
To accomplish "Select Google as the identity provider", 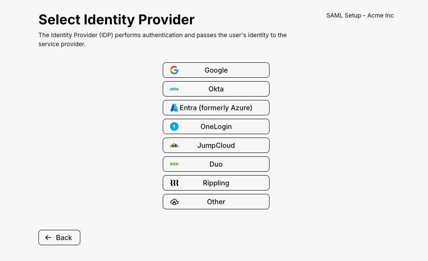I will point(216,70).
